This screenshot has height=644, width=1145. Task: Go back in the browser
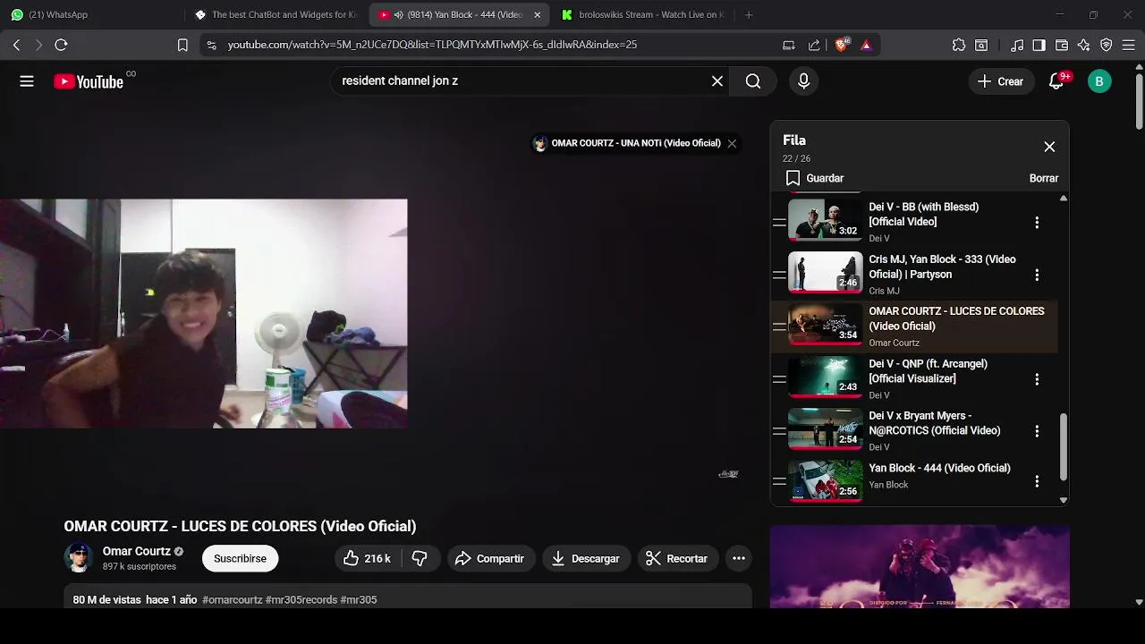[17, 45]
